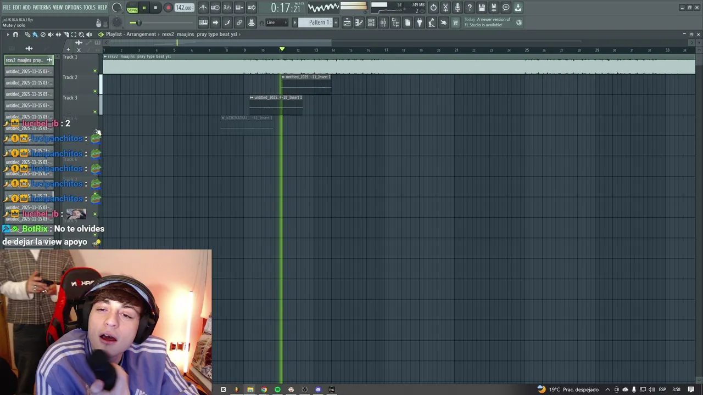Toggle loop recording icon

(252, 8)
